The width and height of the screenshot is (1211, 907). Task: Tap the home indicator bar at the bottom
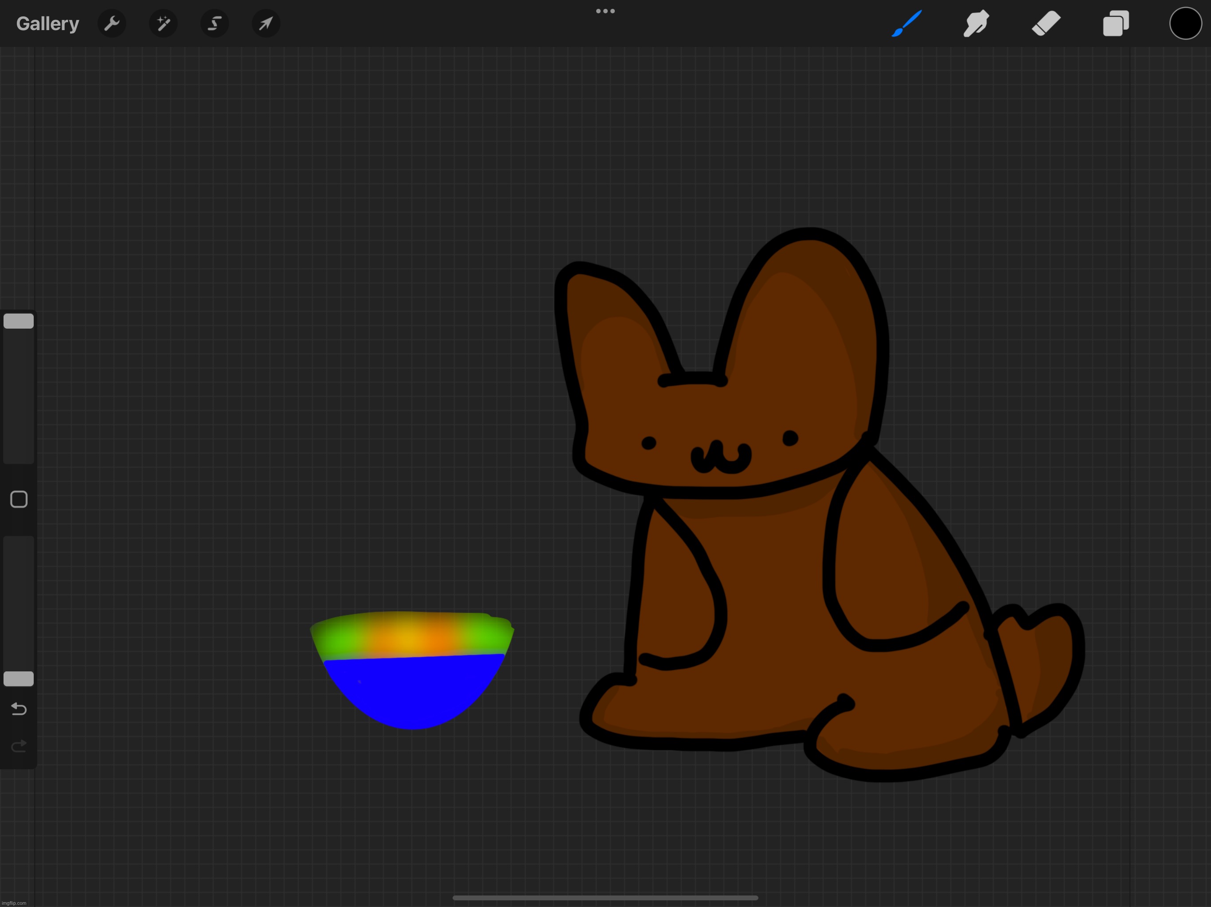605,898
